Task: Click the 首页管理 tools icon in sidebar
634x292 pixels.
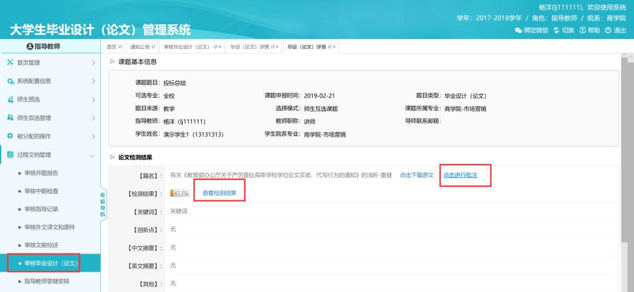Action: coord(9,63)
